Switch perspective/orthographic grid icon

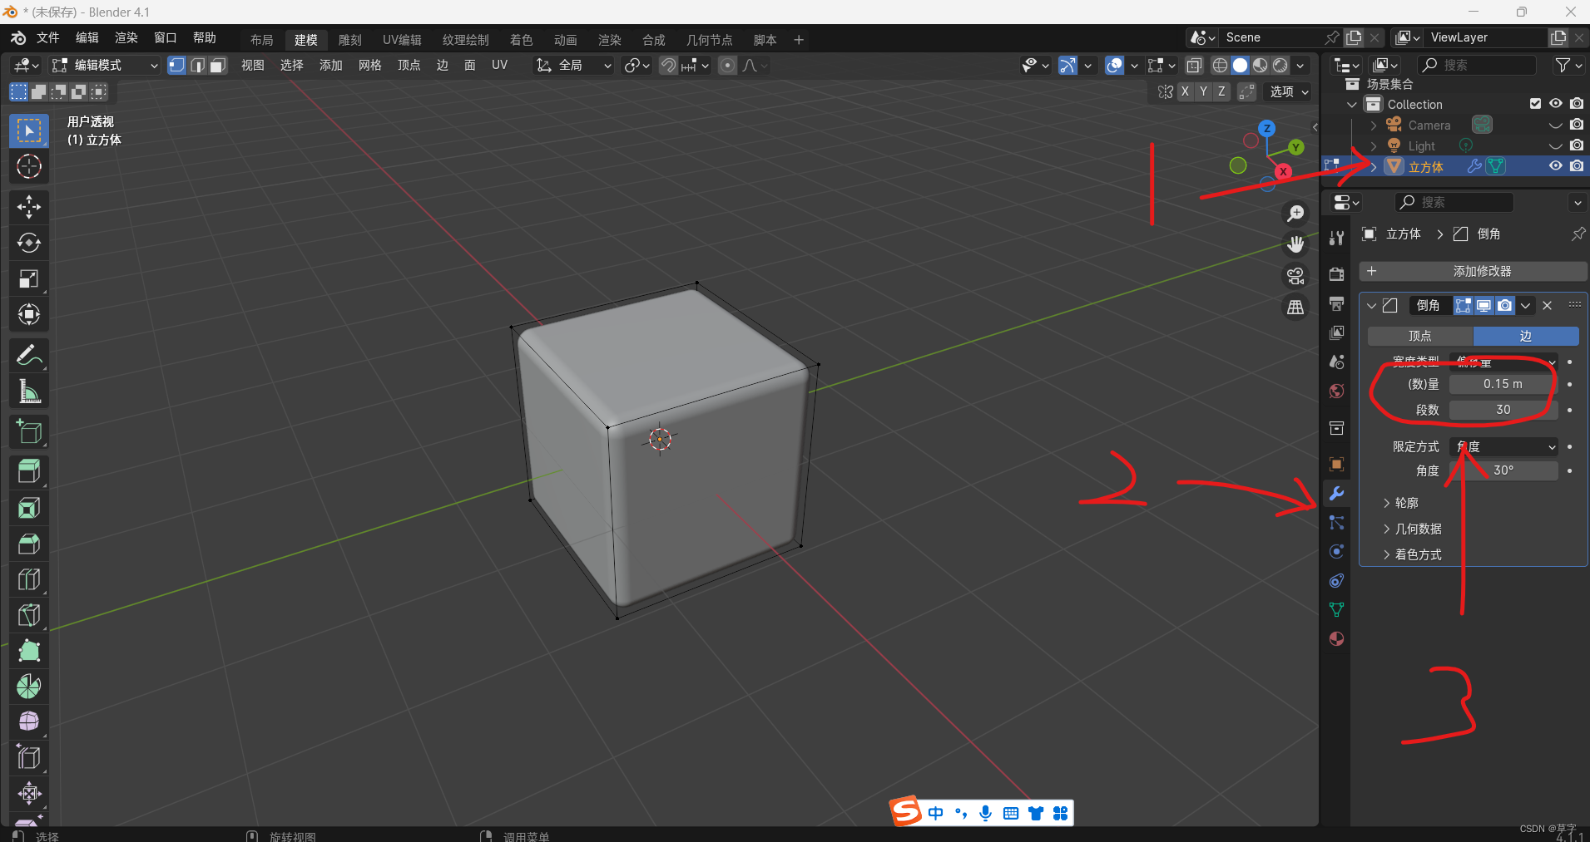click(x=1295, y=308)
